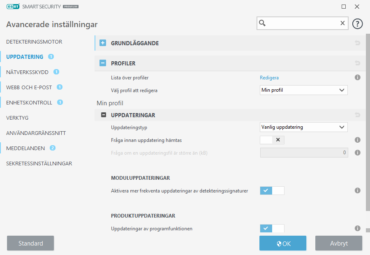The height and width of the screenshot is (255, 370).
Task: Select Webb och e-post in sidebar
Action: pos(28,87)
